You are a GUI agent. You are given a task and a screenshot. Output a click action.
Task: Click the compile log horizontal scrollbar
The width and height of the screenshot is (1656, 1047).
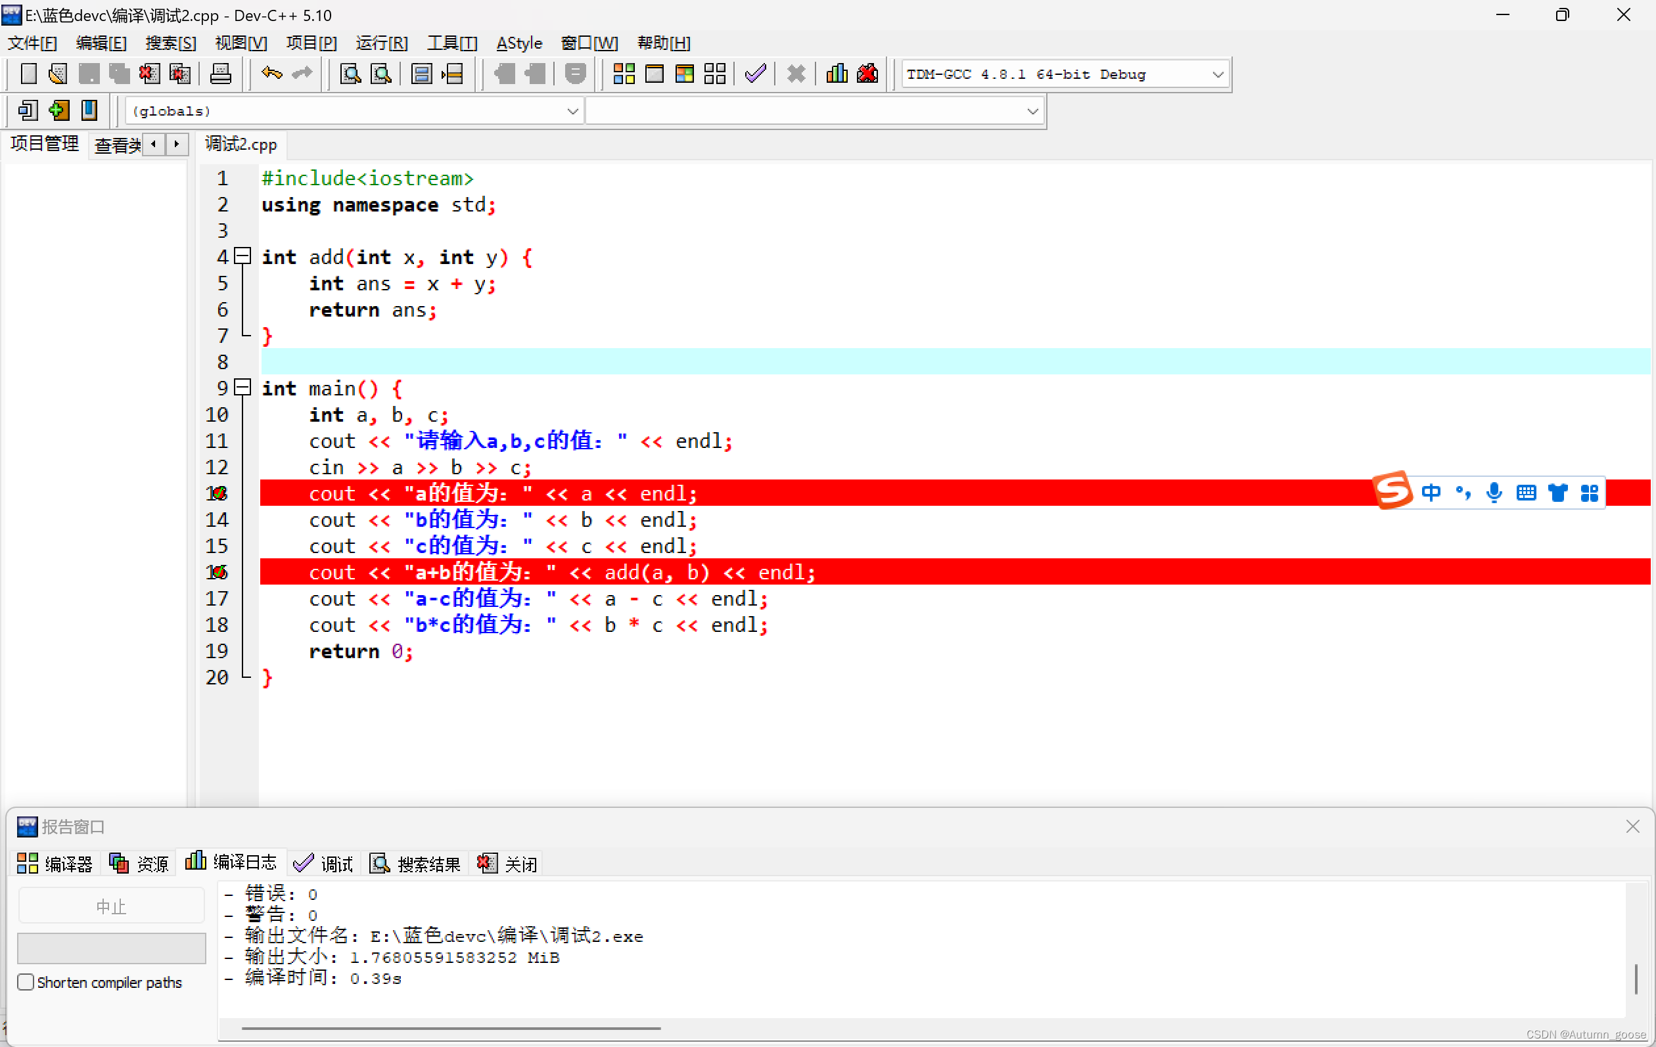click(451, 1029)
